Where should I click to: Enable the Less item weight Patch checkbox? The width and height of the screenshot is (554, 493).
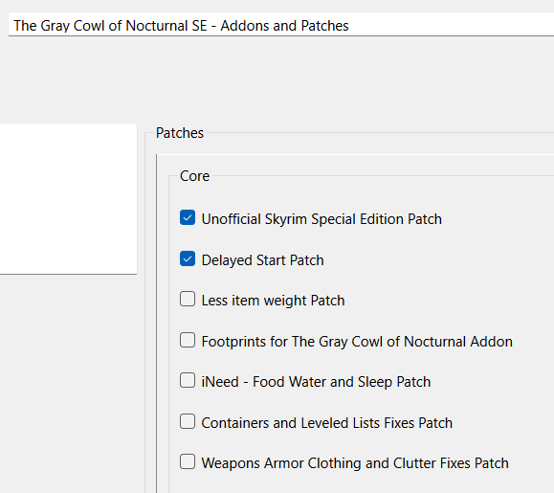pyautogui.click(x=188, y=299)
